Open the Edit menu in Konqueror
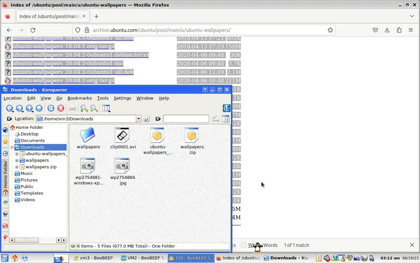This screenshot has height=263, width=420. [x=31, y=98]
